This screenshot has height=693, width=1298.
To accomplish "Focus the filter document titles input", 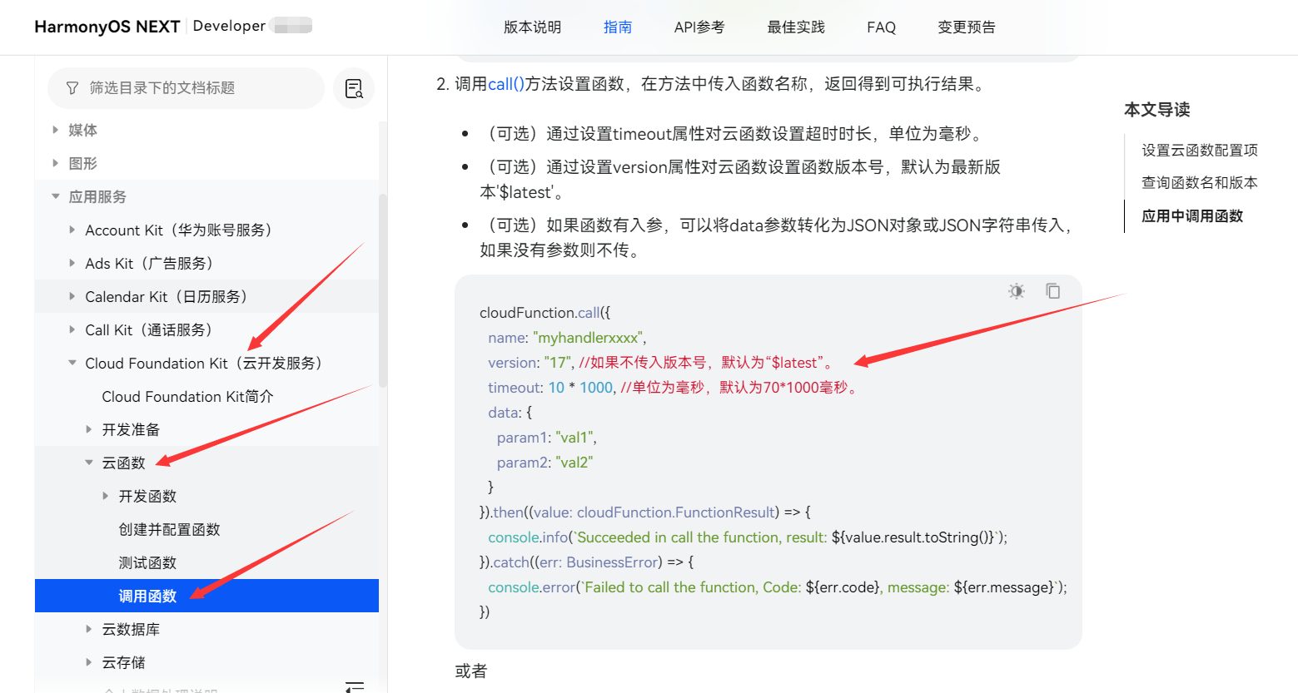I will click(186, 88).
